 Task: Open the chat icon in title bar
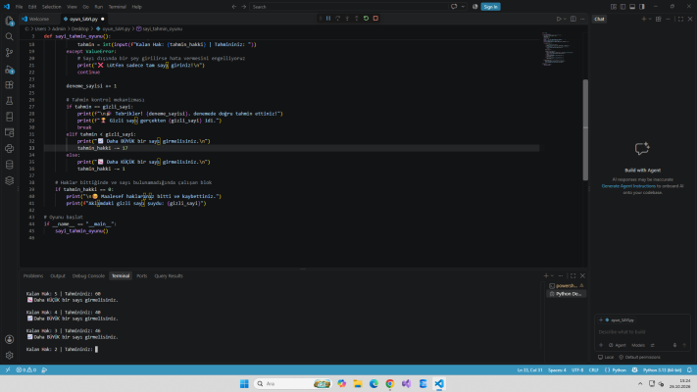click(x=454, y=7)
